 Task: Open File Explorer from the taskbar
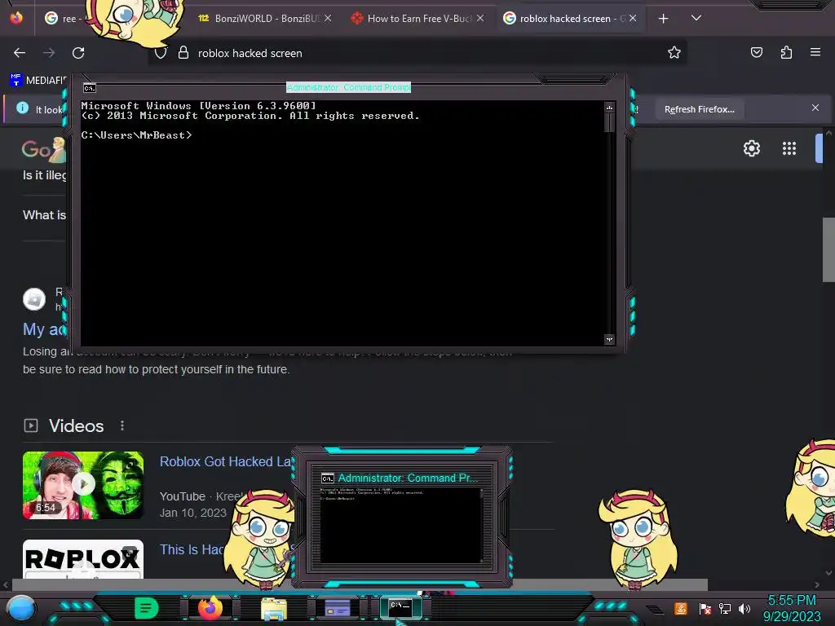(x=274, y=608)
